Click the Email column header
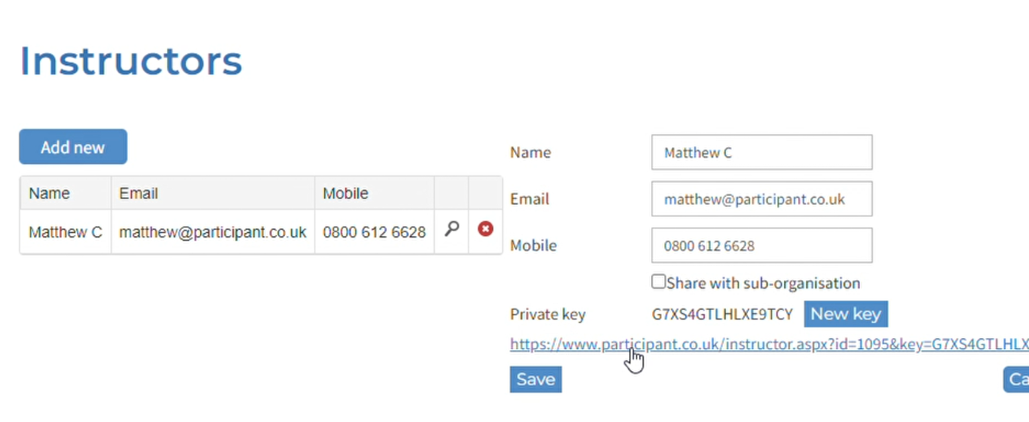The image size is (1029, 422). (x=138, y=194)
